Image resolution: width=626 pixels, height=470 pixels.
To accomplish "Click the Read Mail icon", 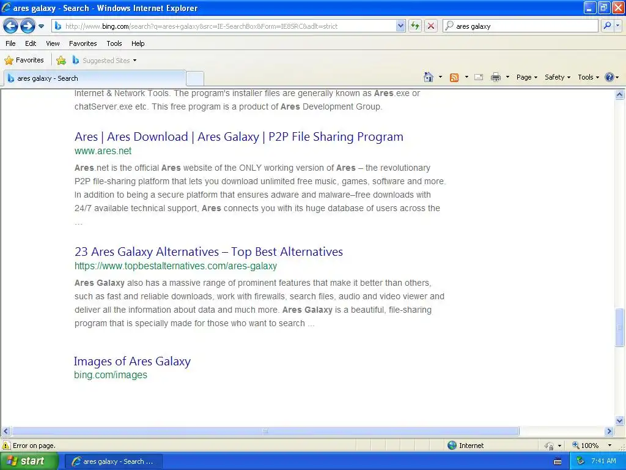I will 479,77.
